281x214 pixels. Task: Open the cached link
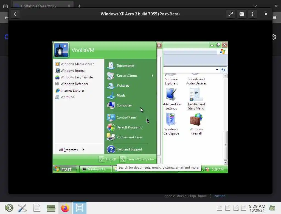[x=220, y=196]
